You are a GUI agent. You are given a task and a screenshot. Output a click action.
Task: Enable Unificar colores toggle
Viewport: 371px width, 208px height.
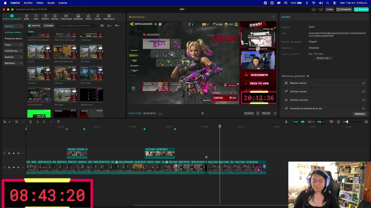363,92
